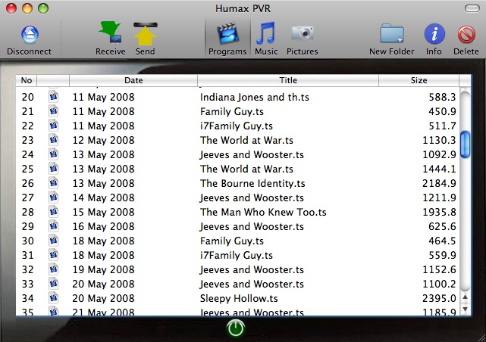Click file icon in row 30
Image resolution: width=486 pixels, height=342 pixels.
coord(53,241)
